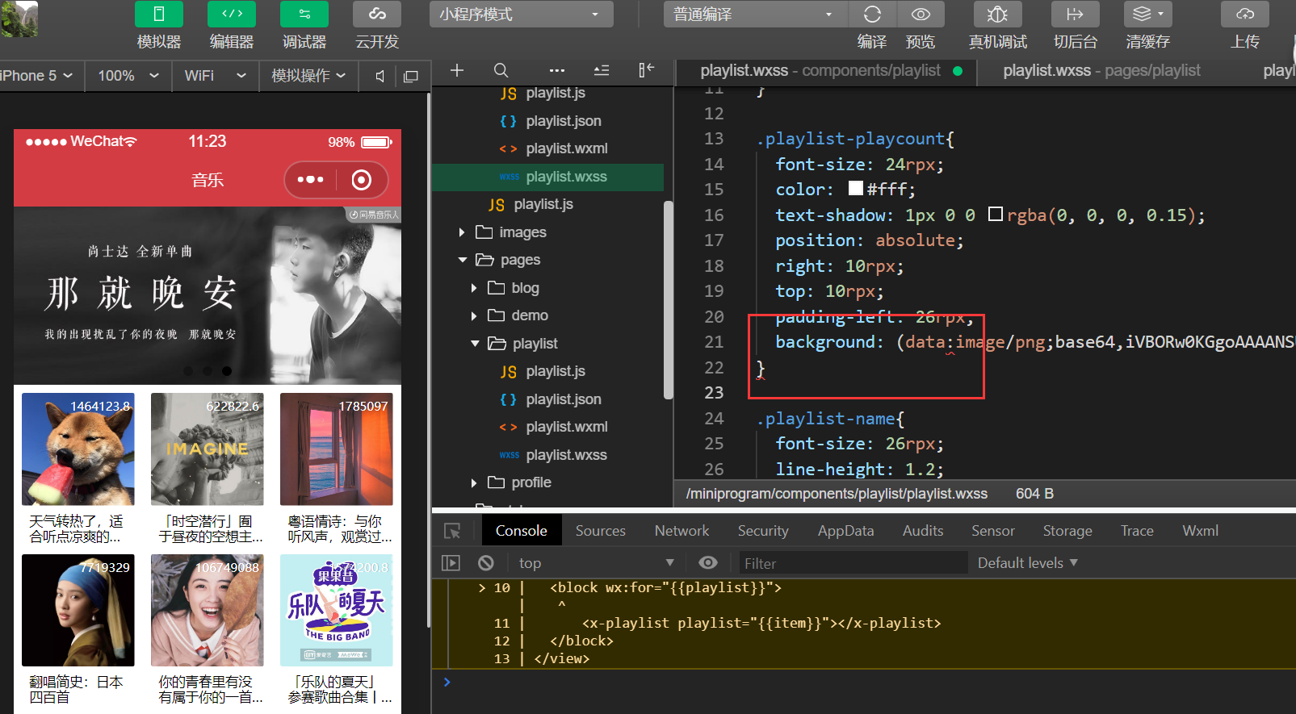The image size is (1296, 714).
Task: Open the WiFi network dropdown
Action: tap(215, 75)
